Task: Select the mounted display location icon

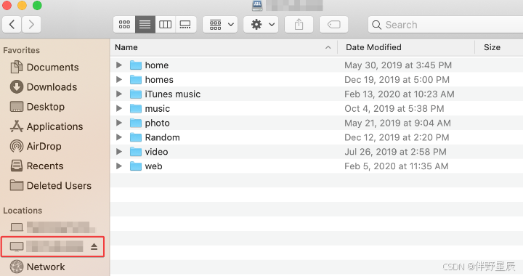Action: pyautogui.click(x=16, y=247)
